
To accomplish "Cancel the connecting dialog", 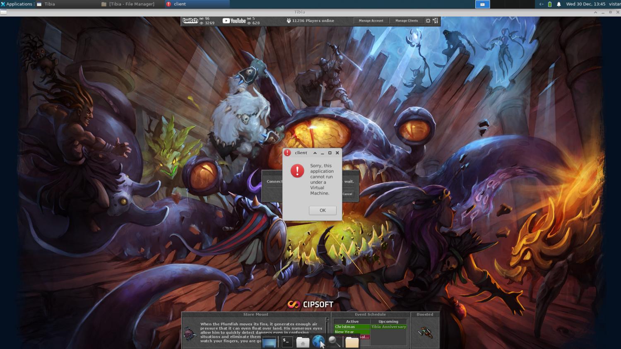I will click(347, 194).
